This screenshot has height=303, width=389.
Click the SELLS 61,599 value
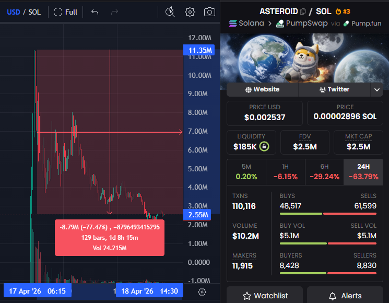point(365,206)
